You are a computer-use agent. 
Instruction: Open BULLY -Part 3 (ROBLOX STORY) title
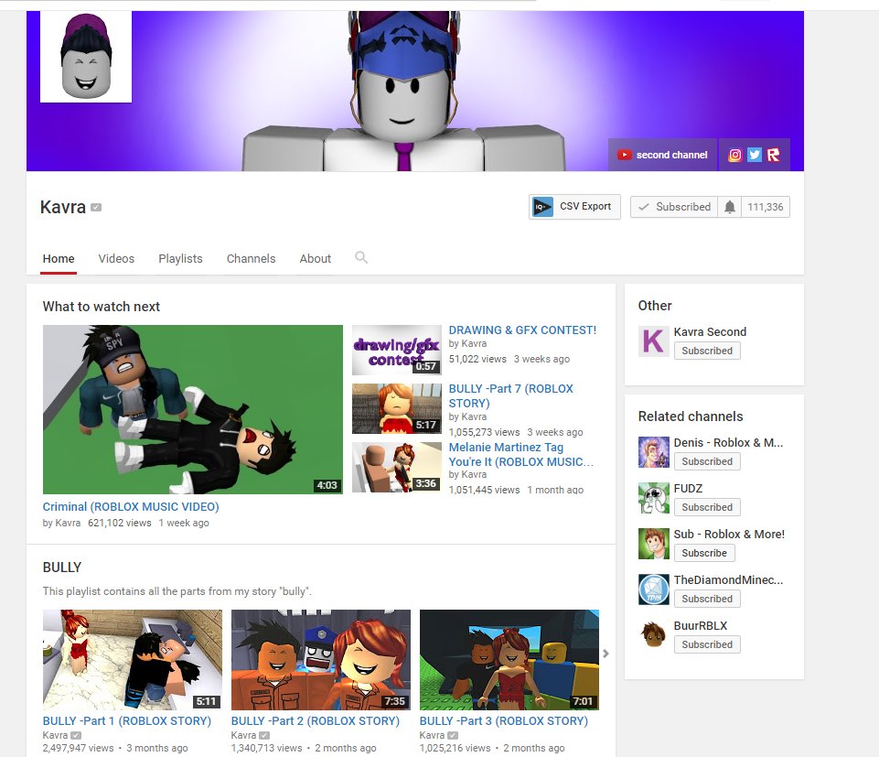503,721
